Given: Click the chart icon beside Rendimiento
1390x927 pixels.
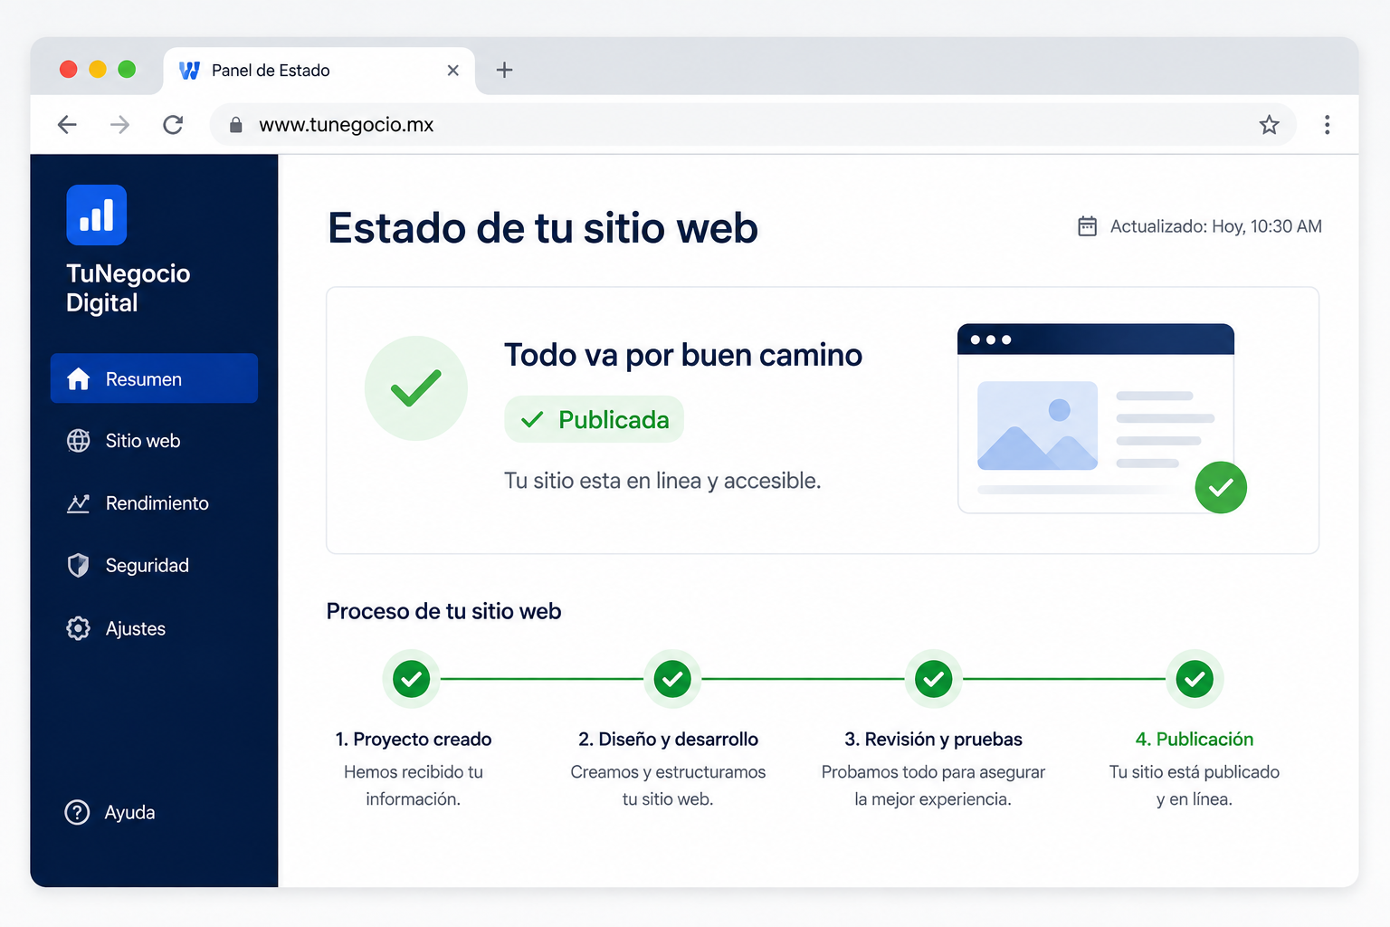Looking at the screenshot, I should click(79, 503).
